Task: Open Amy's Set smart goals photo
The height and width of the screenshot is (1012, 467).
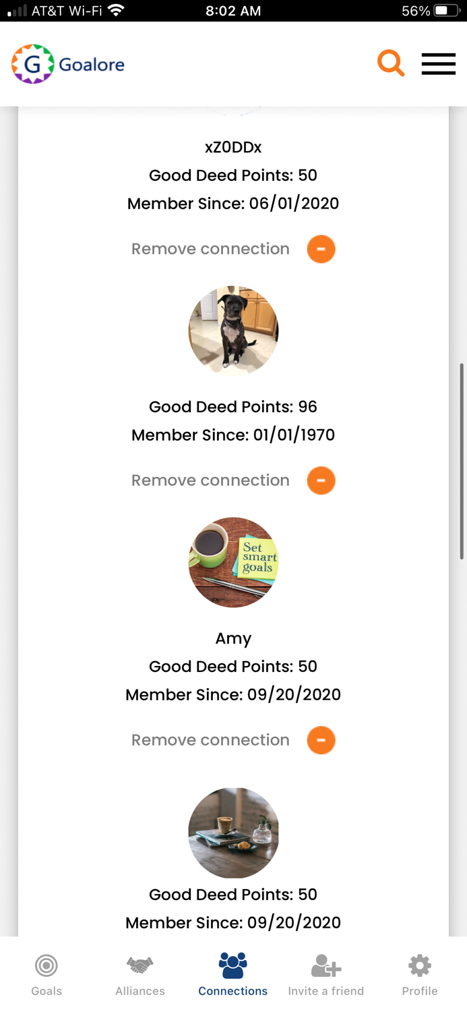Action: pyautogui.click(x=233, y=562)
